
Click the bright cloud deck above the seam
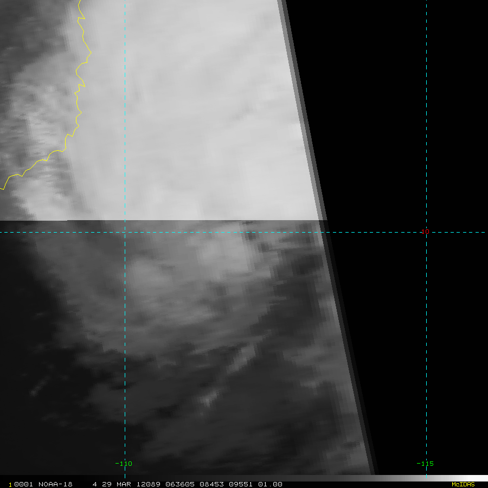[x=193, y=109]
